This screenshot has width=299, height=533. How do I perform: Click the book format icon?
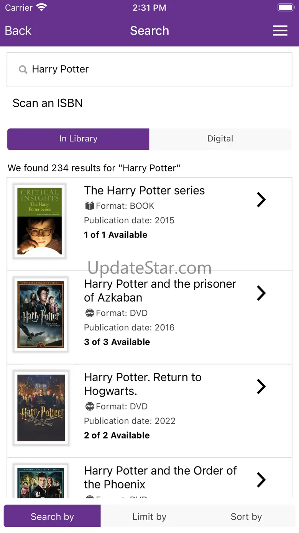(90, 206)
